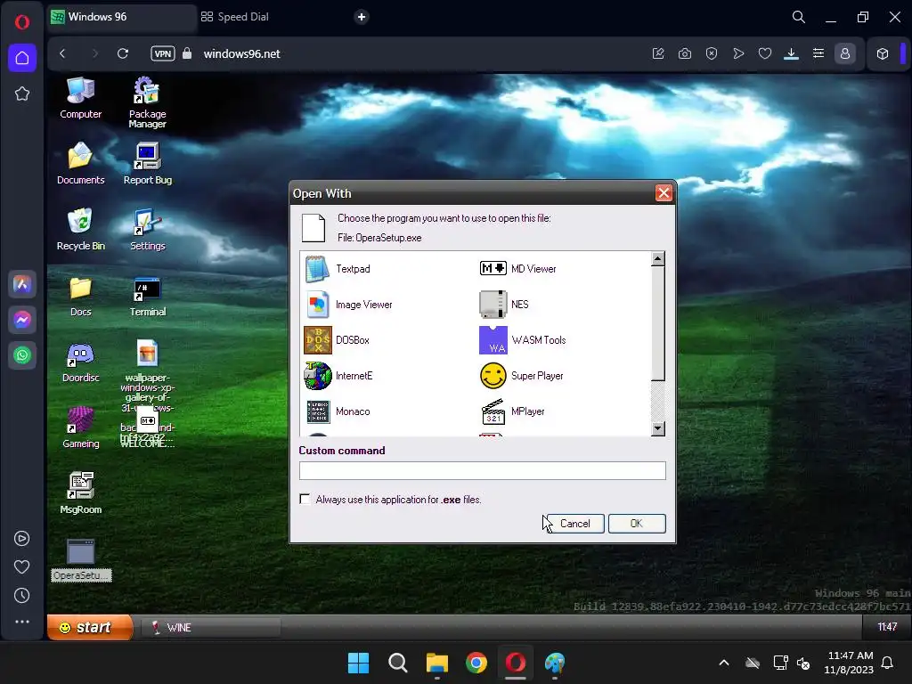Take a snapshot with camera toolbar icon

click(685, 53)
